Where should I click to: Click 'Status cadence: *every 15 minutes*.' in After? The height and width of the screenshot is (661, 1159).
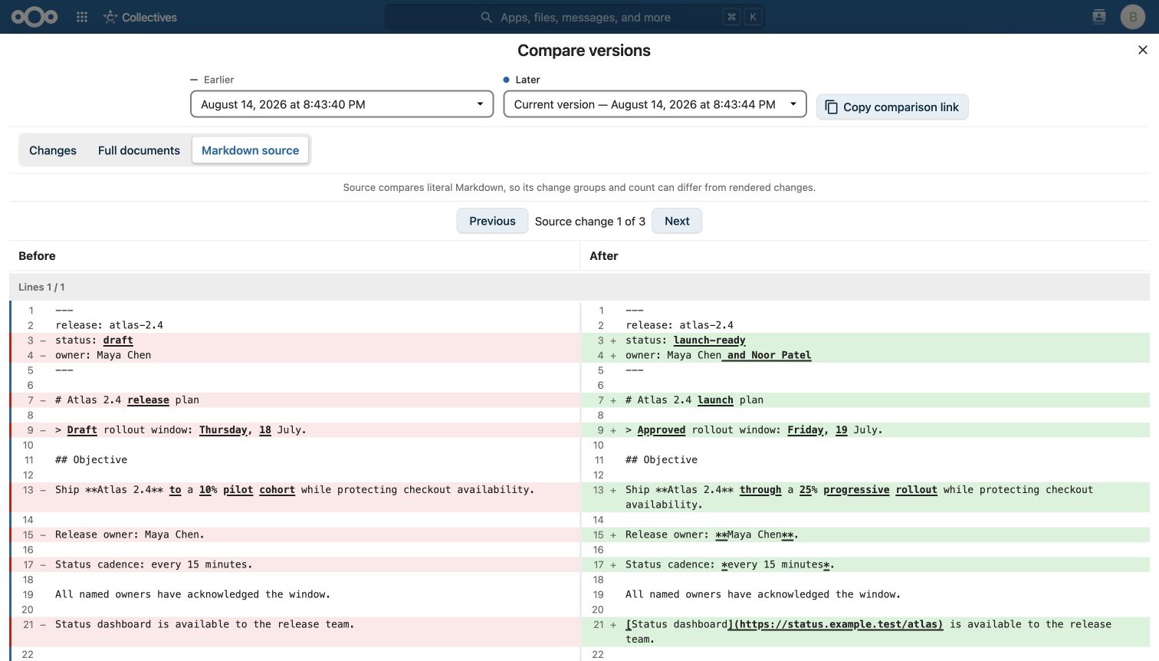[865, 564]
